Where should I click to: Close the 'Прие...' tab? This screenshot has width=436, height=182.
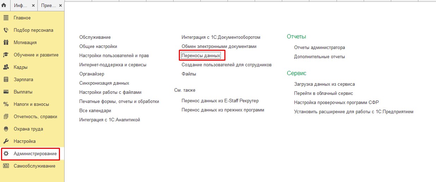61,6
